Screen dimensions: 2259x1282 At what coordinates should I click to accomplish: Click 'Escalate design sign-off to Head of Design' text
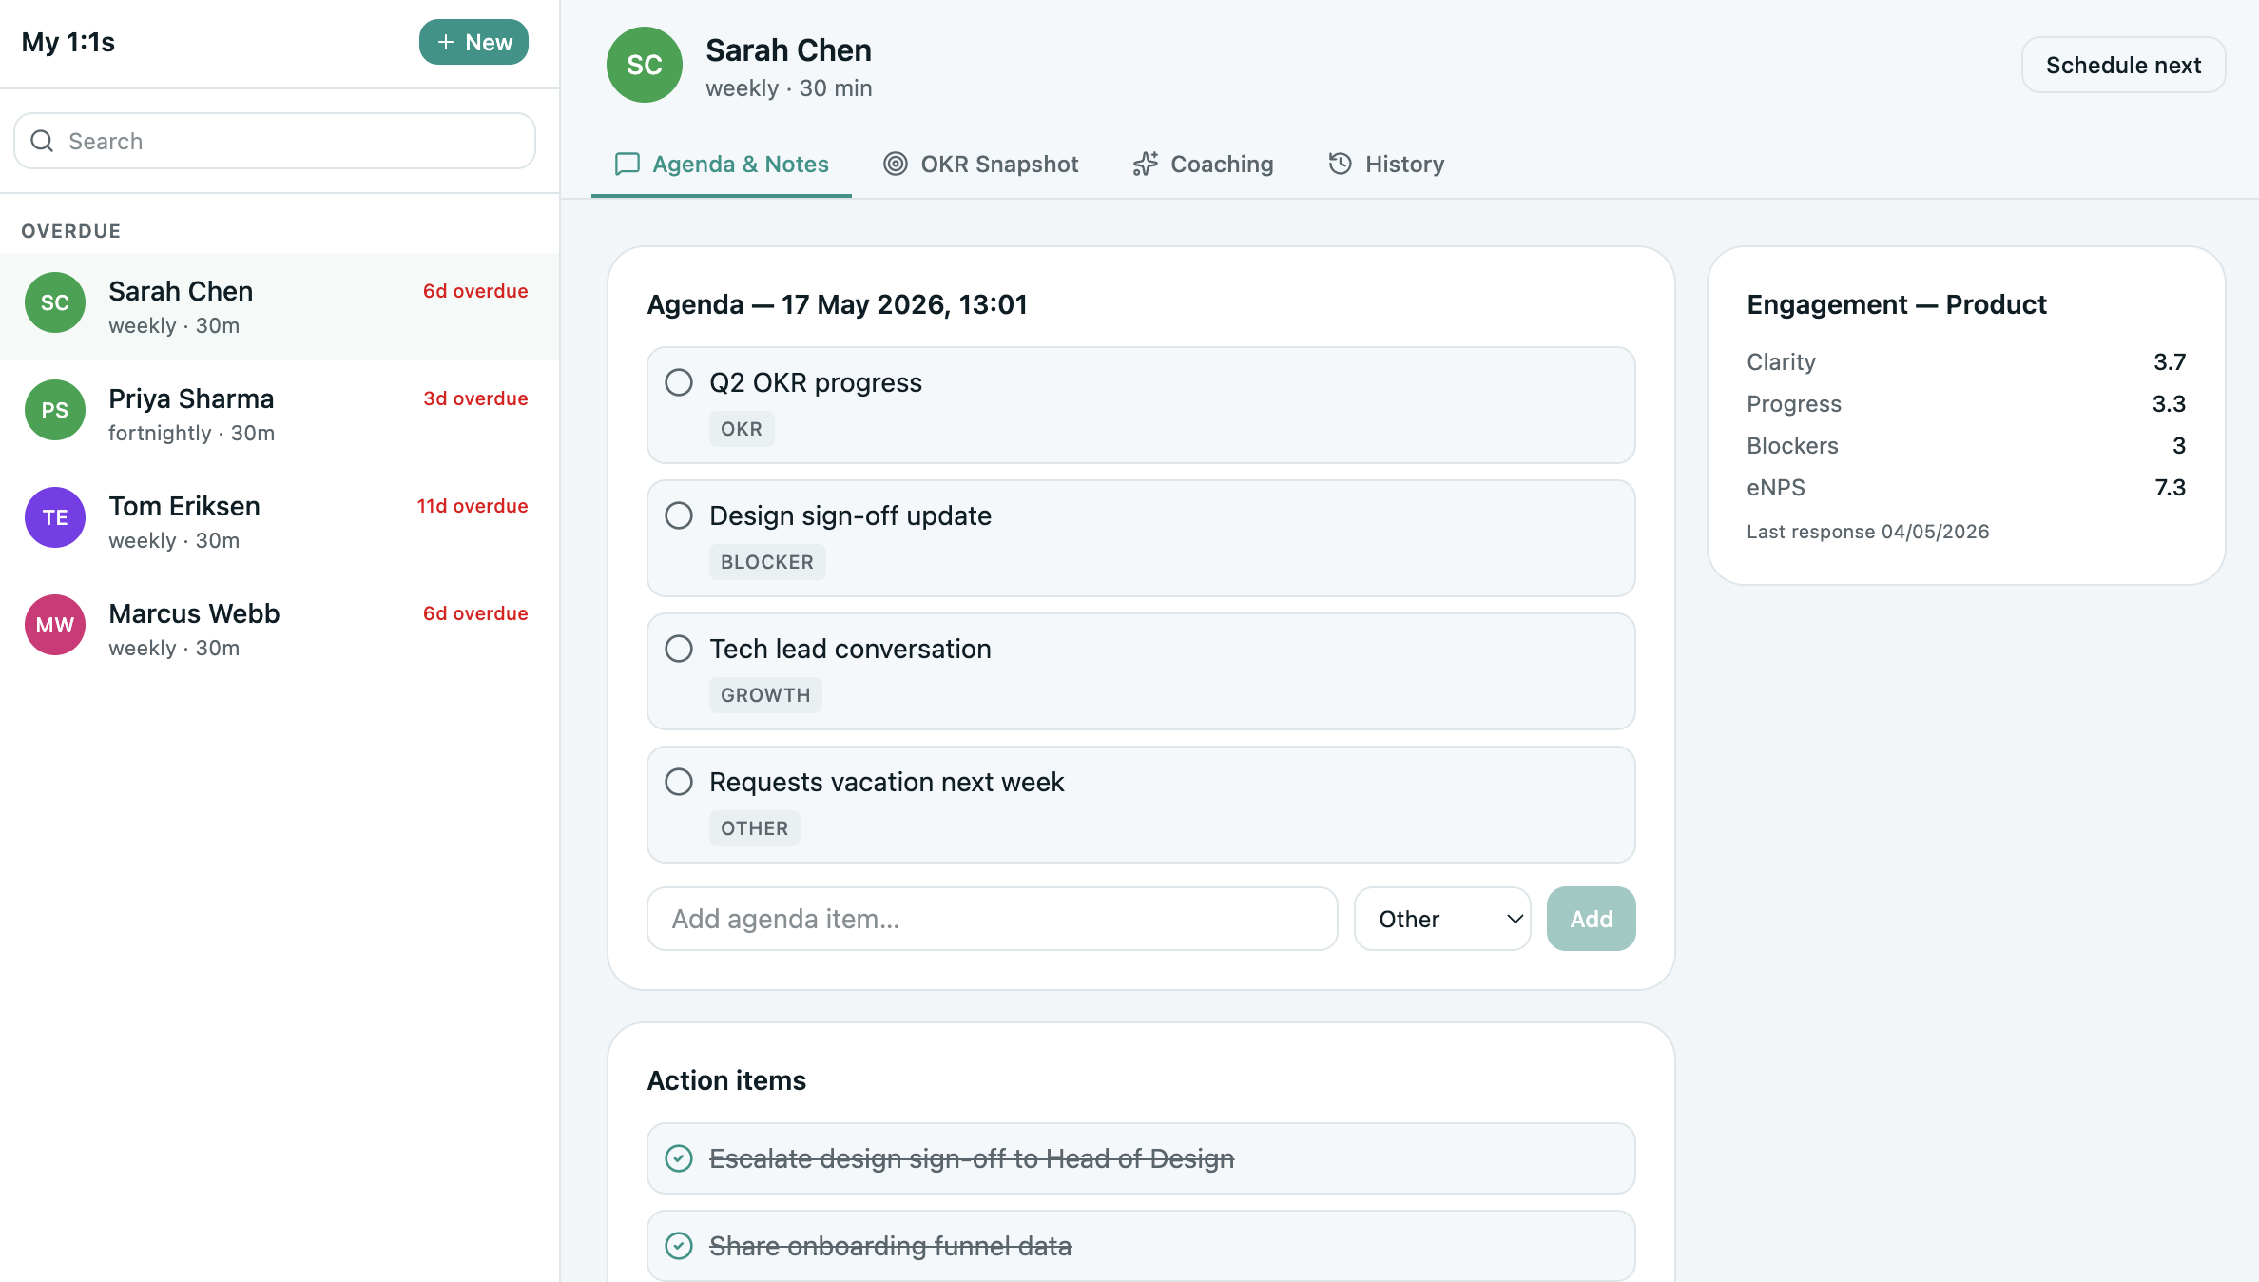tap(972, 1158)
